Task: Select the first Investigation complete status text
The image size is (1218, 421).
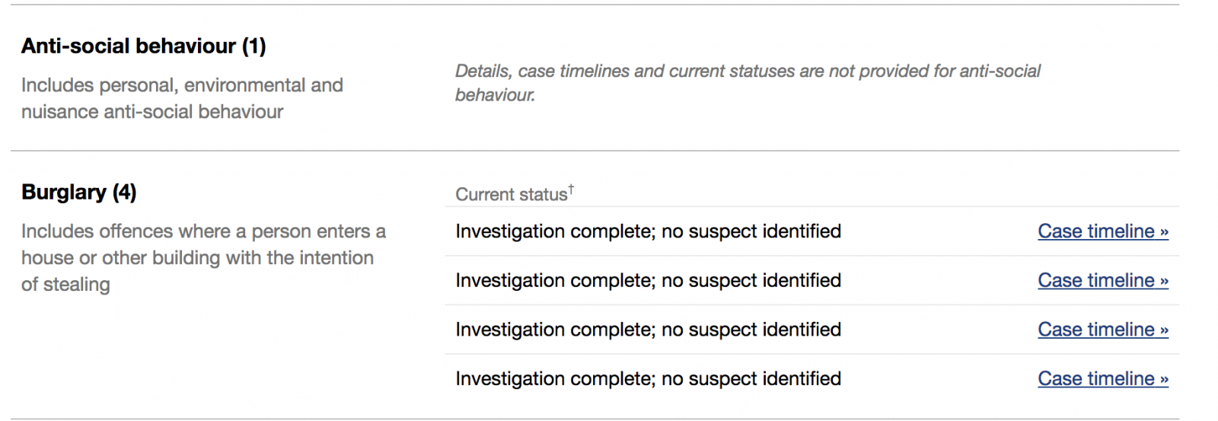Action: coord(648,231)
